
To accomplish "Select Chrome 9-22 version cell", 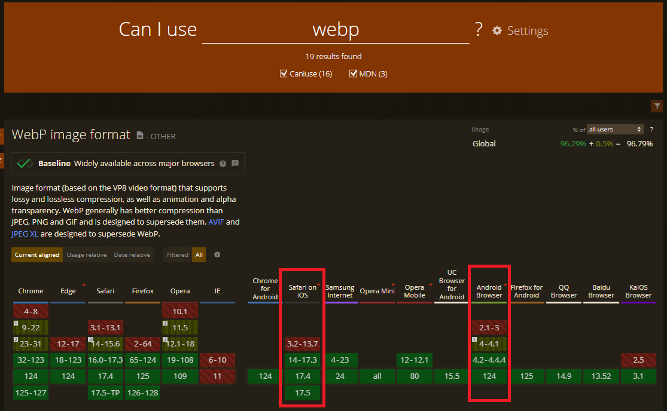I will pos(31,327).
